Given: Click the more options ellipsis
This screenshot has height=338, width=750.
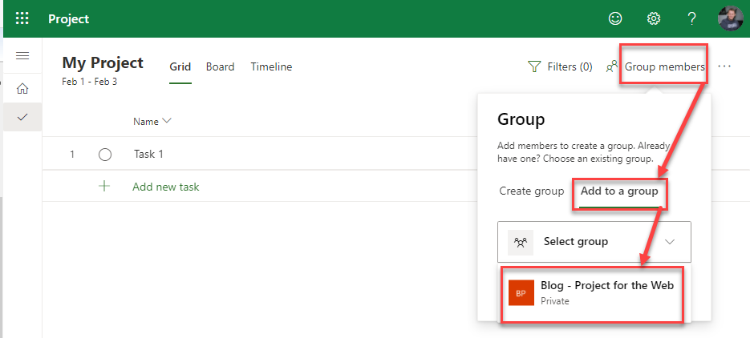Looking at the screenshot, I should 725,66.
